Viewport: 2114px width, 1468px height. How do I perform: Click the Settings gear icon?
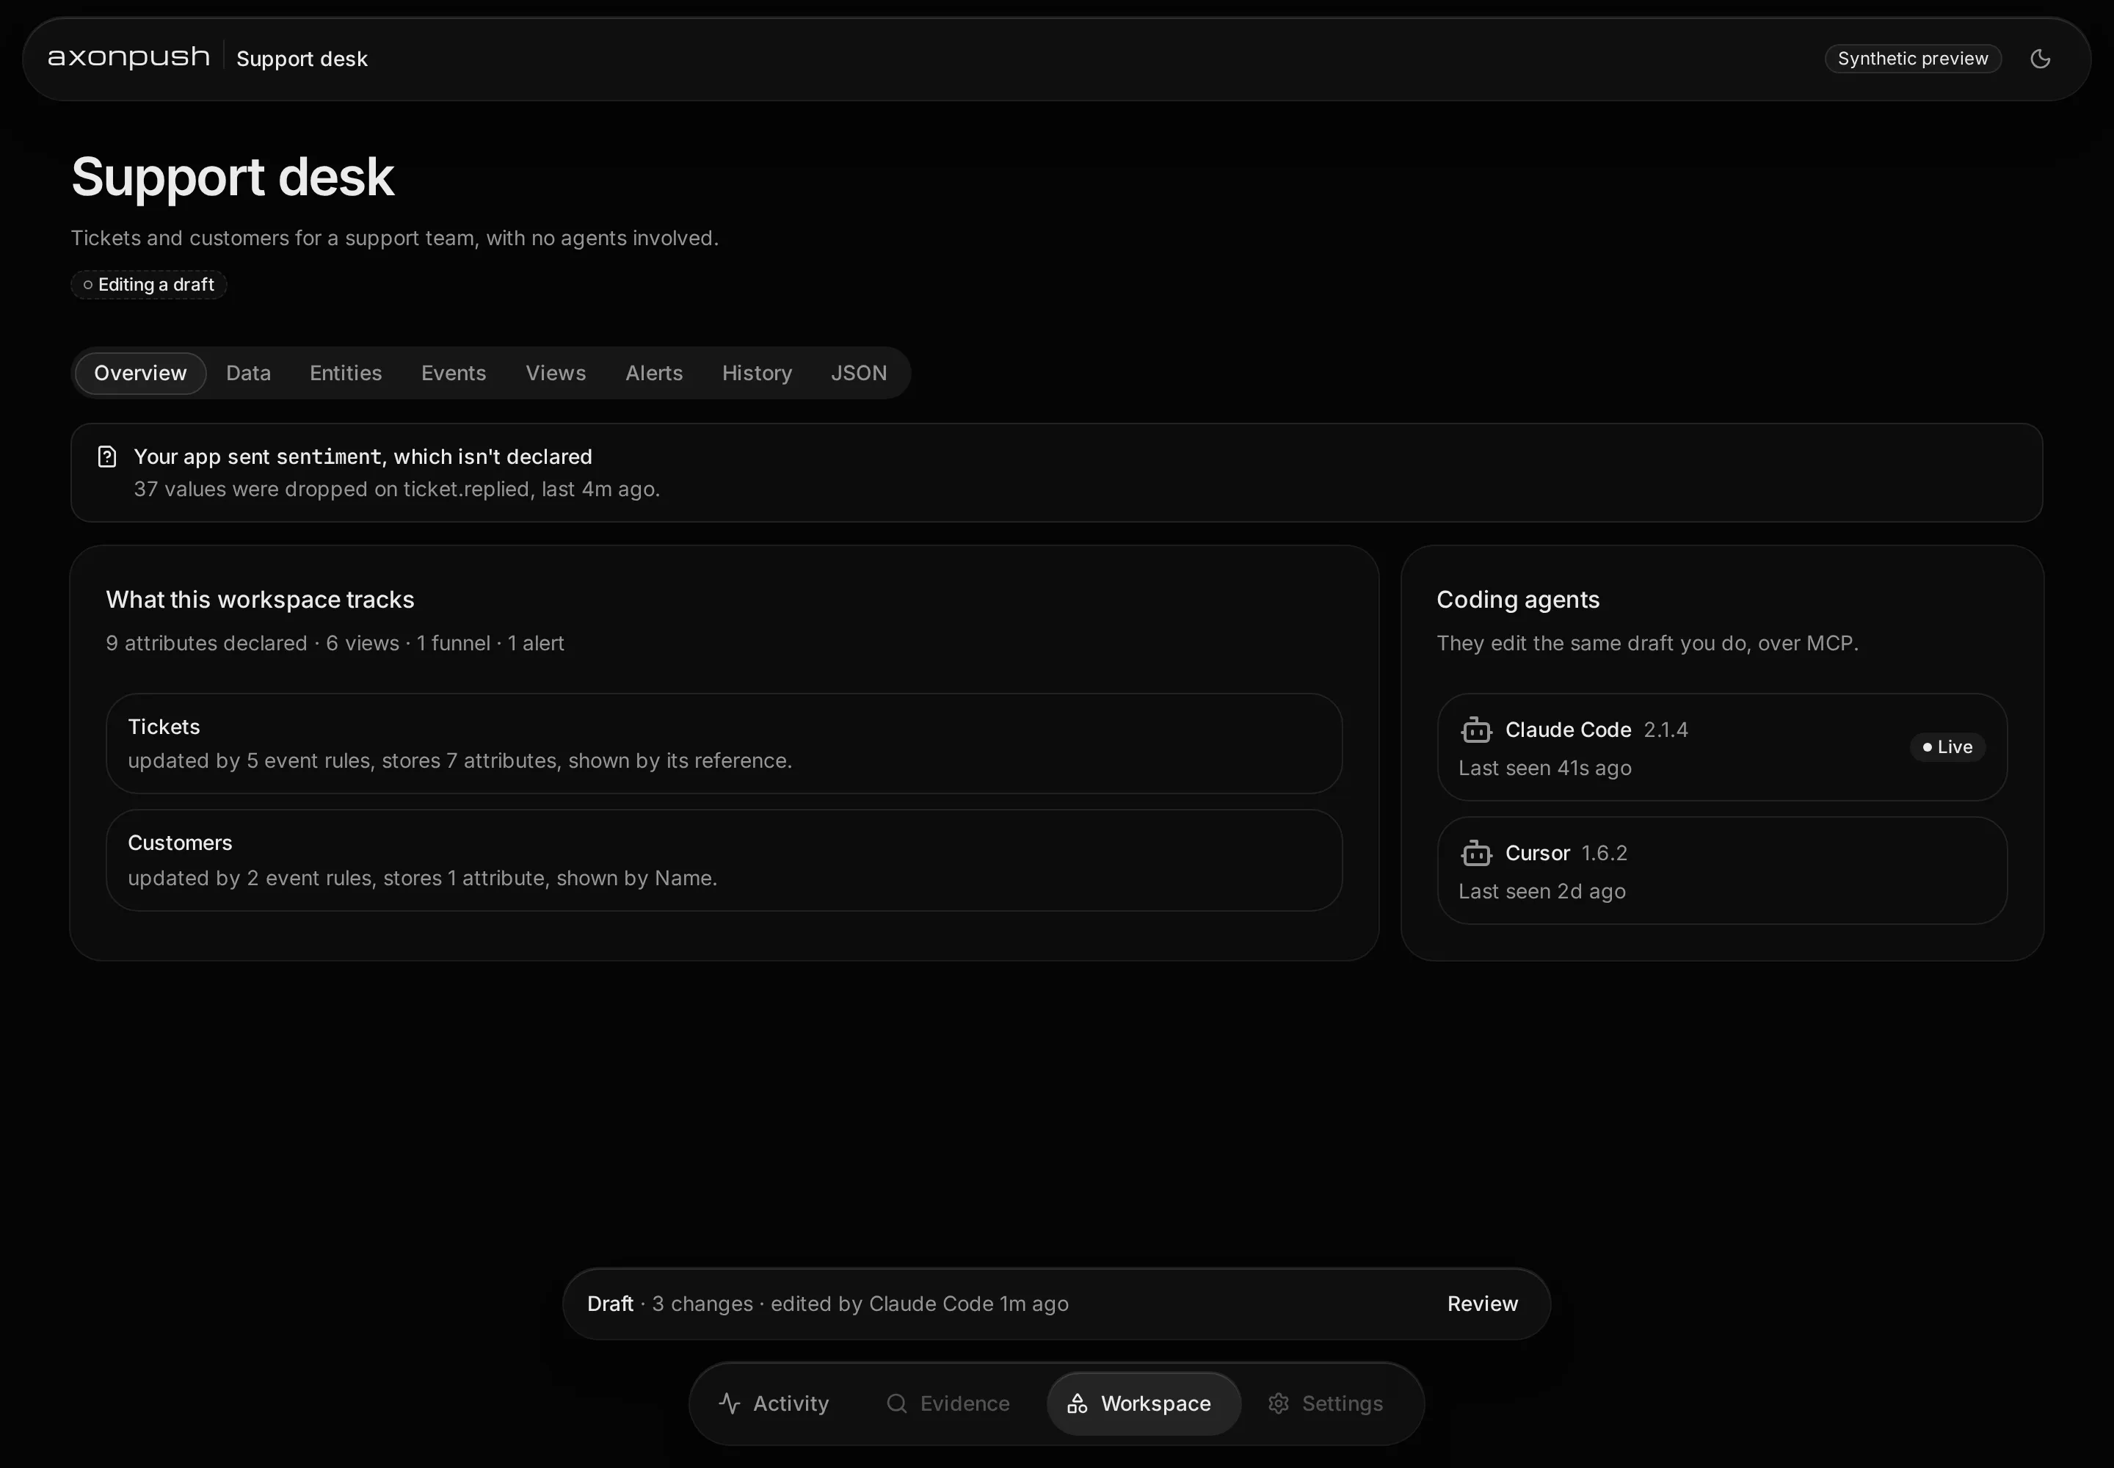[x=1278, y=1403]
